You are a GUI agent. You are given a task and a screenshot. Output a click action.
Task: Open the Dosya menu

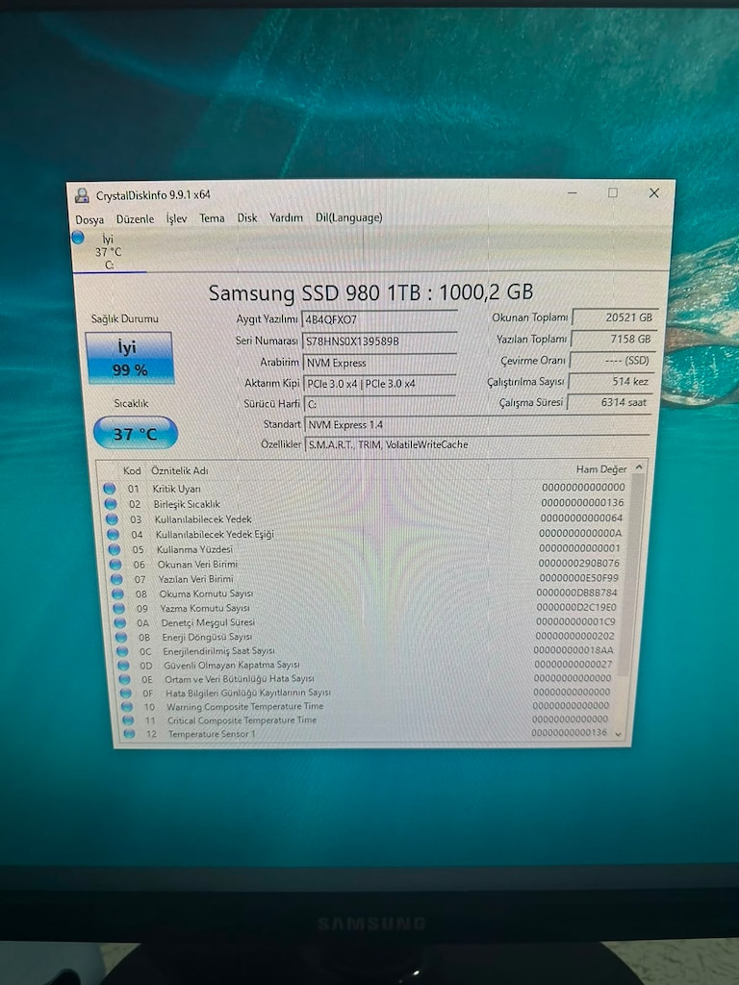[89, 219]
